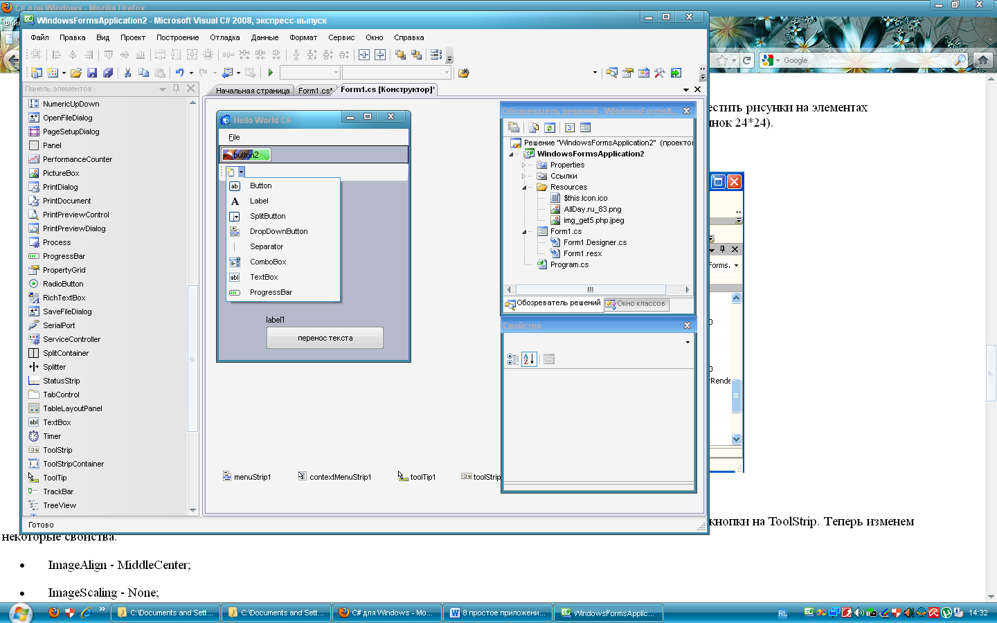
Task: Open the Add ToolStrip item dropdown arrow
Action: pos(241,172)
